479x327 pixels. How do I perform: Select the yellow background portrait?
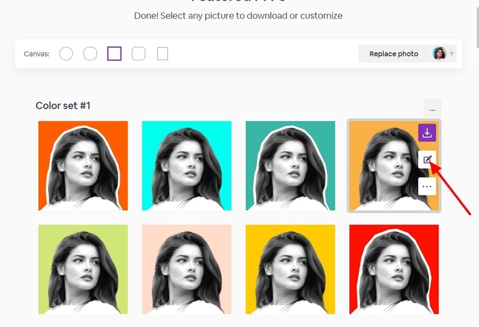290,269
